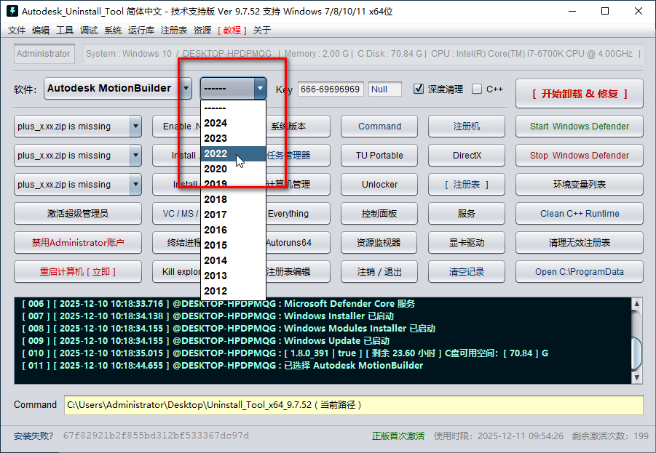
Task: Open the 工具 menu
Action: click(x=64, y=30)
